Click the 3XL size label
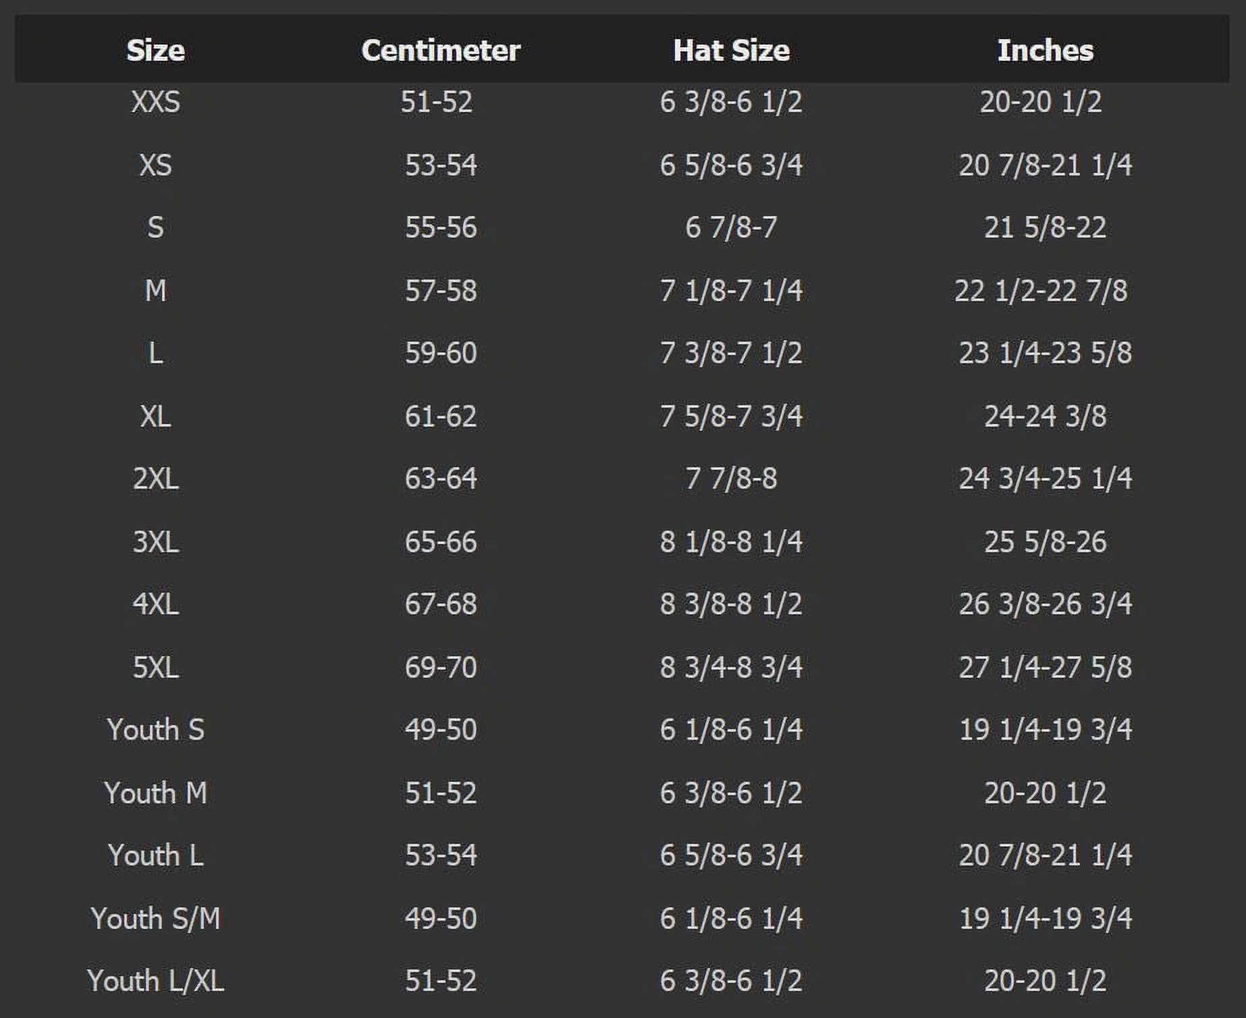 155,541
